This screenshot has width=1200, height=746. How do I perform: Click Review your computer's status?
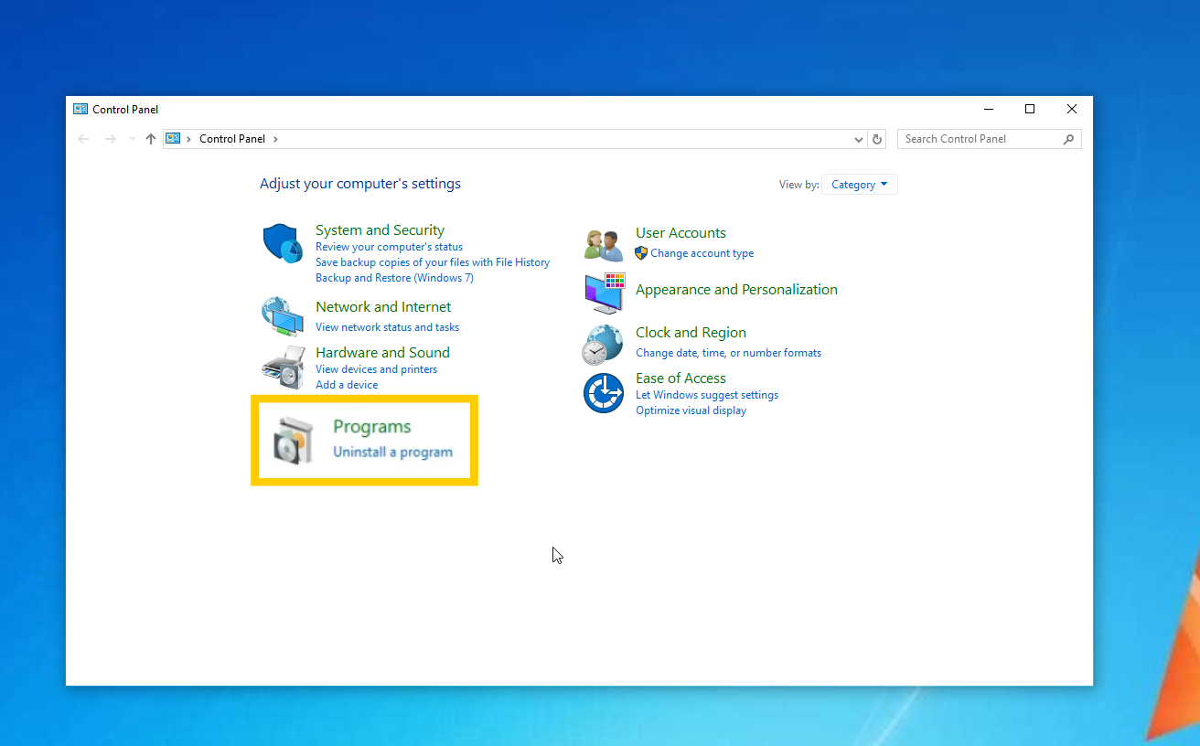click(389, 247)
